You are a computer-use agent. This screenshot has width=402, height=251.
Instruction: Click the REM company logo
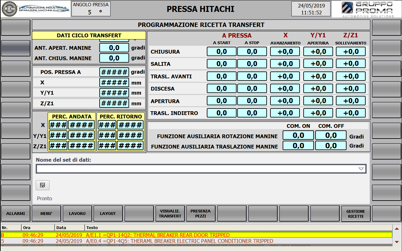pos(36,9)
